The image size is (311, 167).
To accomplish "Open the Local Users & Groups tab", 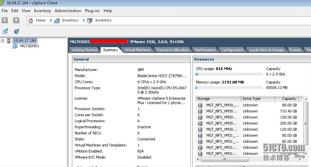I will click(x=266, y=50).
